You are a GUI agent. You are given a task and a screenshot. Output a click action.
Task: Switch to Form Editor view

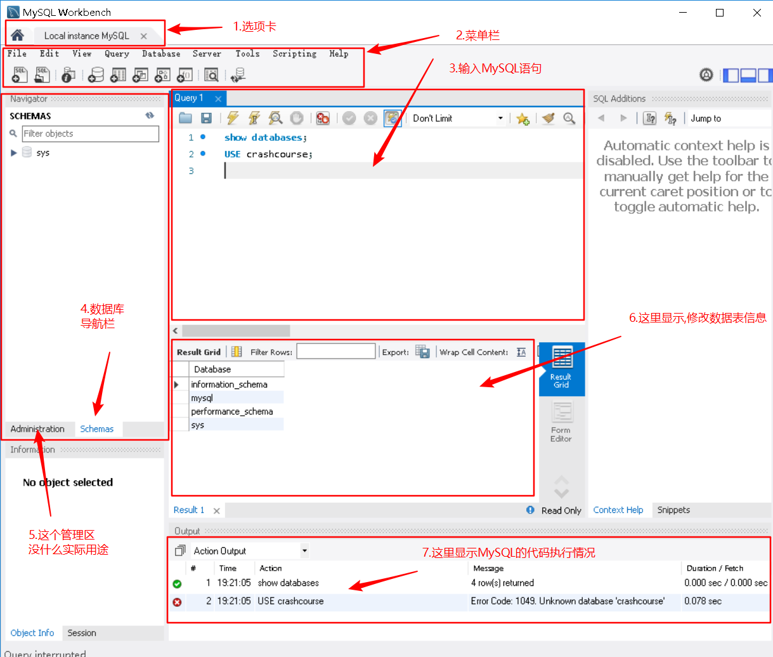(561, 422)
